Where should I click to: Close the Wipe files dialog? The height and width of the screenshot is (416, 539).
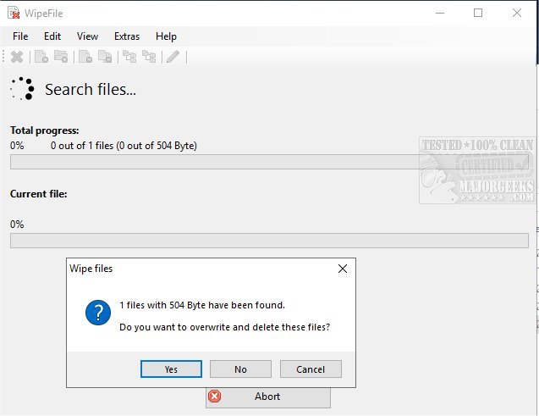point(343,269)
